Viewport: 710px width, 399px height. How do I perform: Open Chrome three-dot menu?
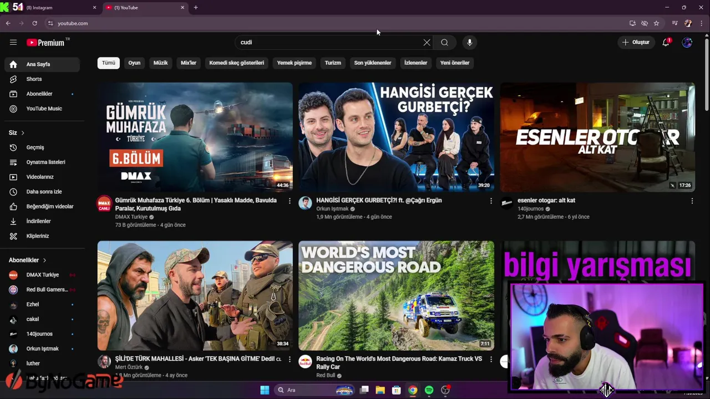pyautogui.click(x=702, y=23)
